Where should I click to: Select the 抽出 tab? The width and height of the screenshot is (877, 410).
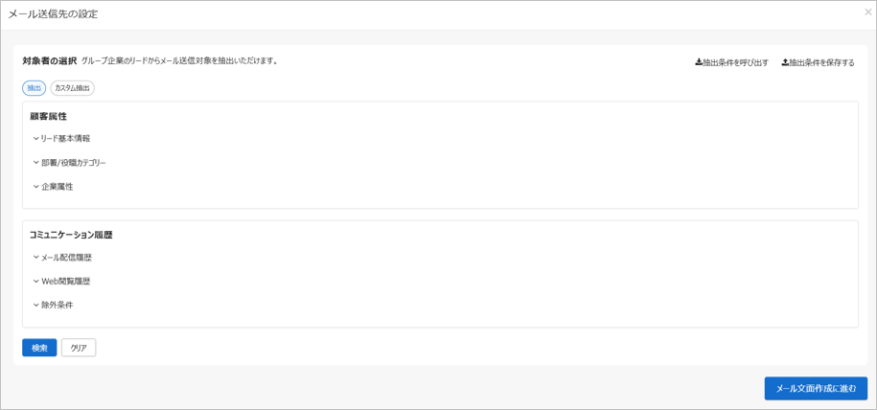pos(35,88)
